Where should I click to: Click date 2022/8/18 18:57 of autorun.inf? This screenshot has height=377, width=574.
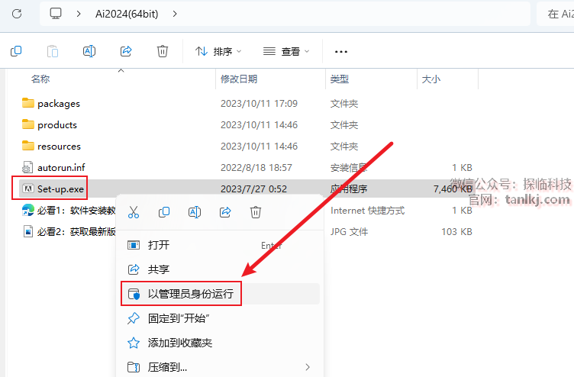(256, 168)
